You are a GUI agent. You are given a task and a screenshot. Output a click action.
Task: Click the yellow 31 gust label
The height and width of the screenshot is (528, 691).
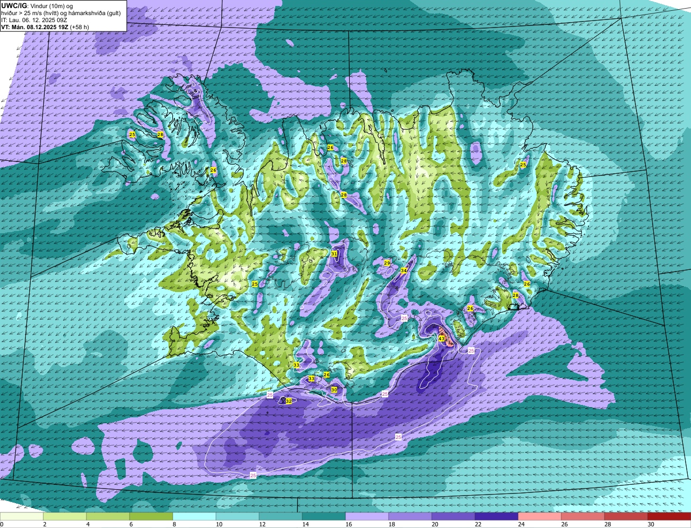[334, 254]
